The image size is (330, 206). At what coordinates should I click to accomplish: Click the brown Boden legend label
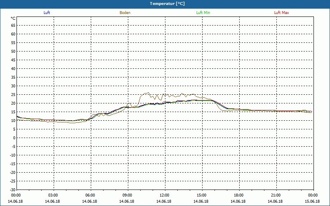125,13
